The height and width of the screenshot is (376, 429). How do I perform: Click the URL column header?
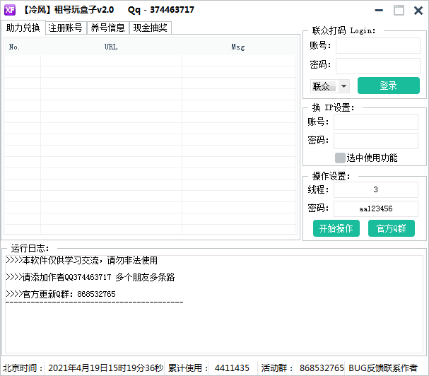click(111, 47)
